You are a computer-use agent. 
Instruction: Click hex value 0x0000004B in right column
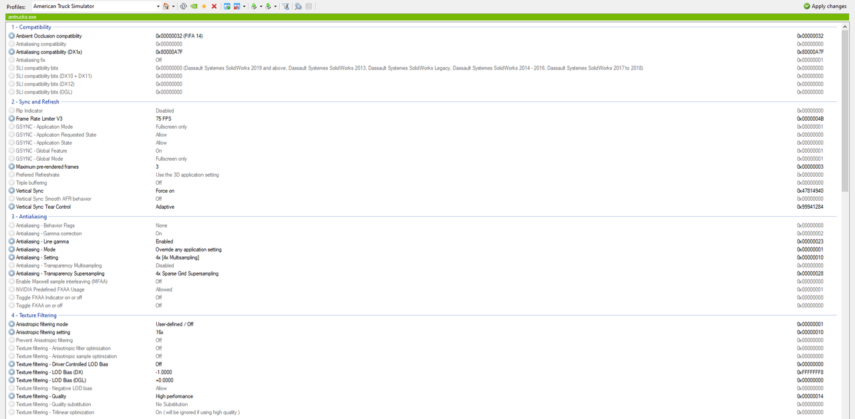pos(810,119)
